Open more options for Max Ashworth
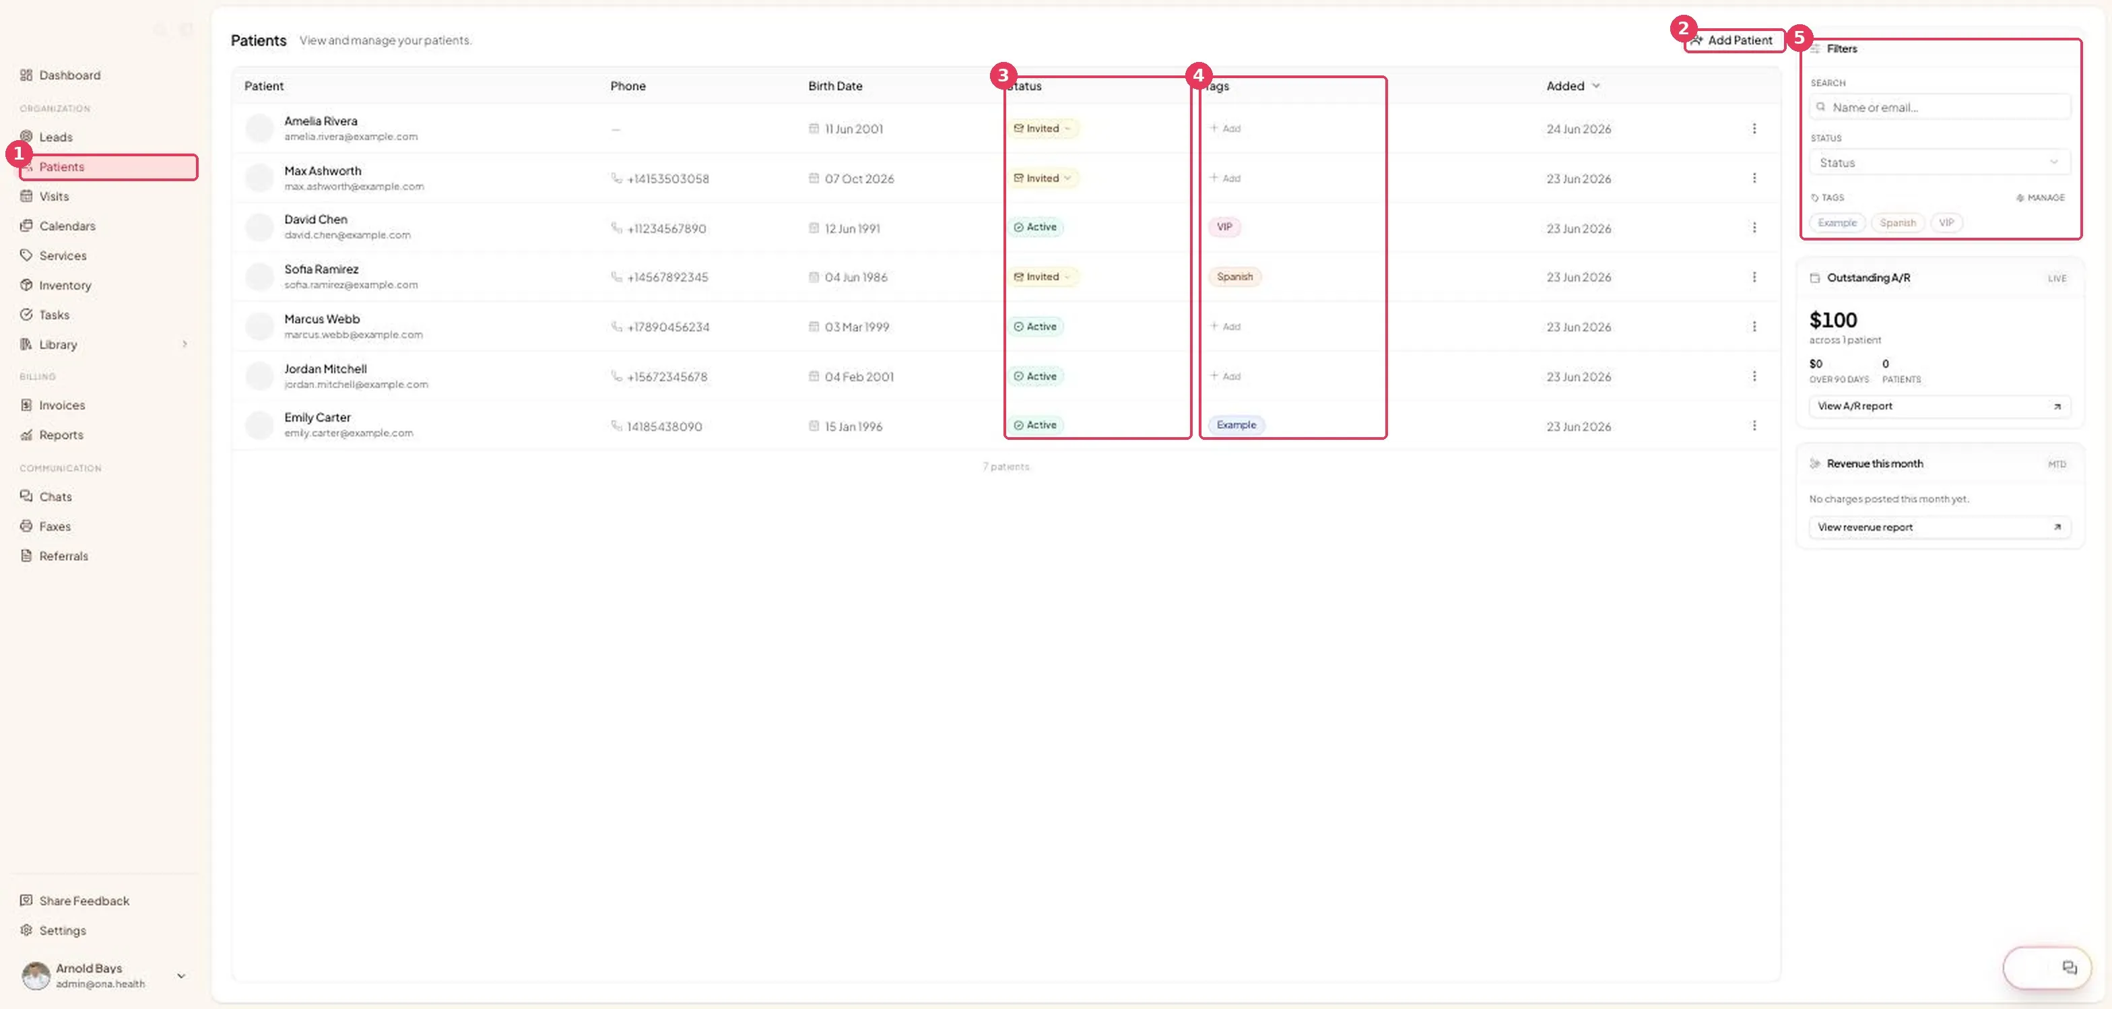The image size is (2112, 1009). 1754,178
